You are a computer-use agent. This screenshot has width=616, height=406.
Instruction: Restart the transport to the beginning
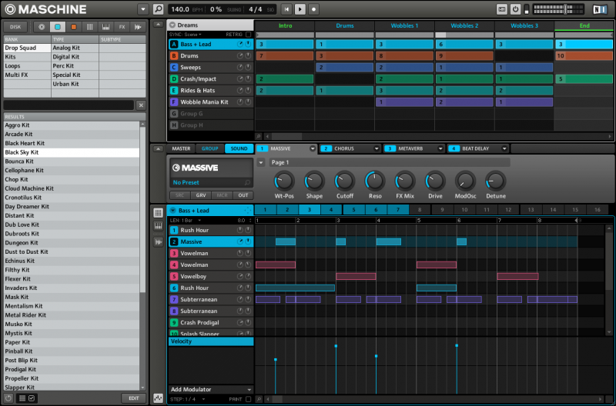(x=286, y=9)
